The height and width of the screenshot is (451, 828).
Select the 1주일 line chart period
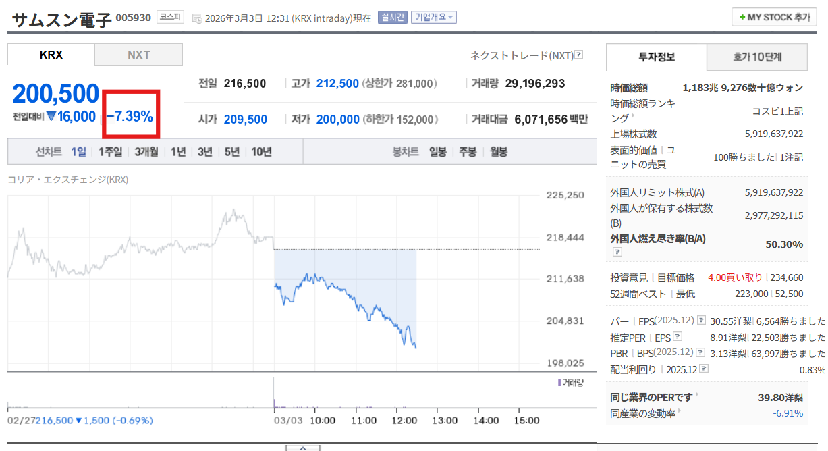(x=110, y=152)
